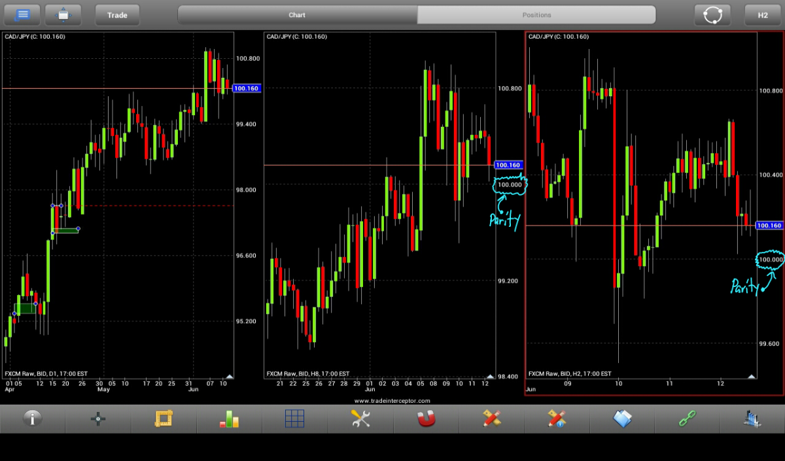Screen dimensions: 785x461
Task: Select the yellow ruler measure tool
Action: [x=164, y=418]
